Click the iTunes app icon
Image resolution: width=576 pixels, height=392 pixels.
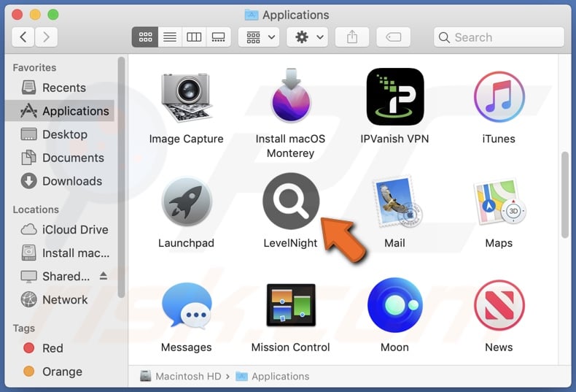[499, 97]
